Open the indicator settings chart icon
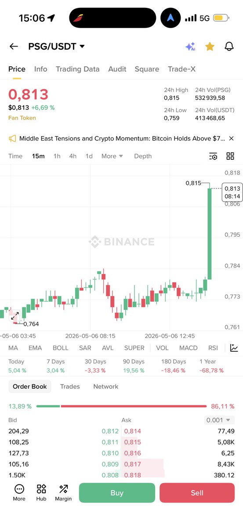The width and height of the screenshot is (243, 527). (x=234, y=348)
